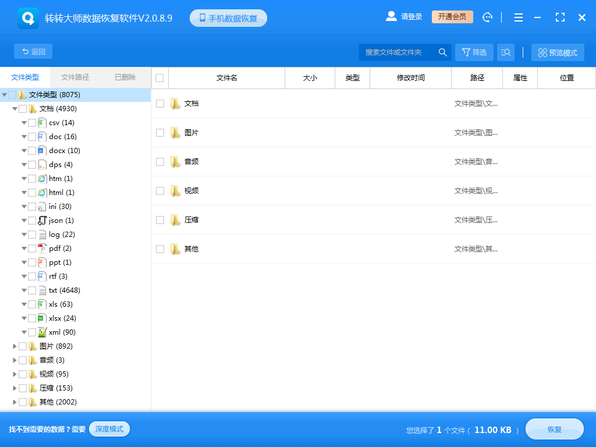Screen dimensions: 596x447
Task: Click the rtf file type icon
Action: click(x=42, y=276)
